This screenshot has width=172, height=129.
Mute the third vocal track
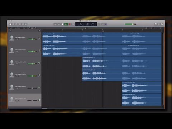pos(16,64)
